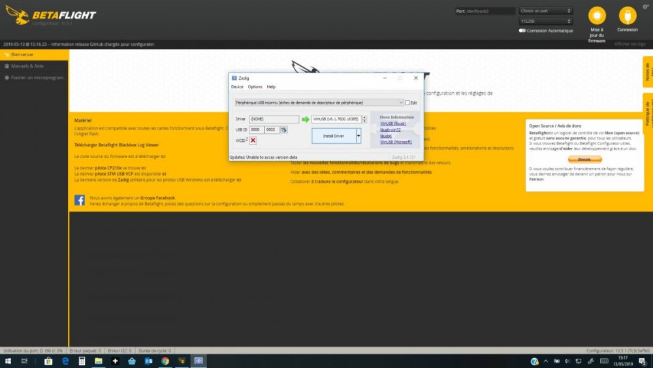Open the Help menu in Zadig
653x368 pixels.
[x=271, y=87]
